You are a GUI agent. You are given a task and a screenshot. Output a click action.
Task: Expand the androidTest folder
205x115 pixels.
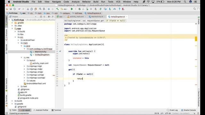coord(18,40)
